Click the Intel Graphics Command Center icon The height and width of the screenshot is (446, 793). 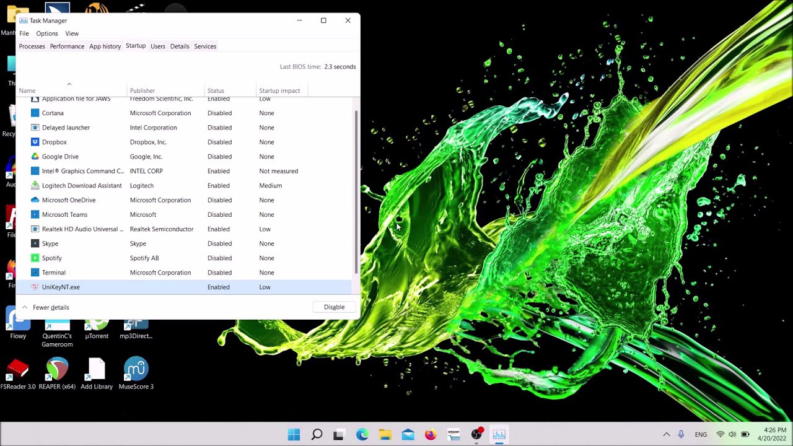(35, 171)
